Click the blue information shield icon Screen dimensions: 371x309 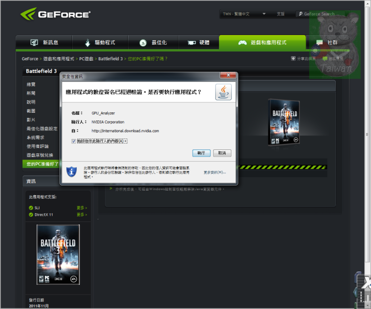point(72,171)
